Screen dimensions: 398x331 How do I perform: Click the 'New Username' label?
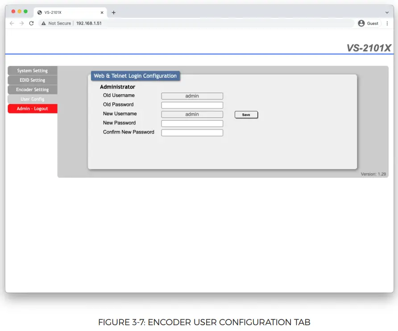click(x=120, y=113)
